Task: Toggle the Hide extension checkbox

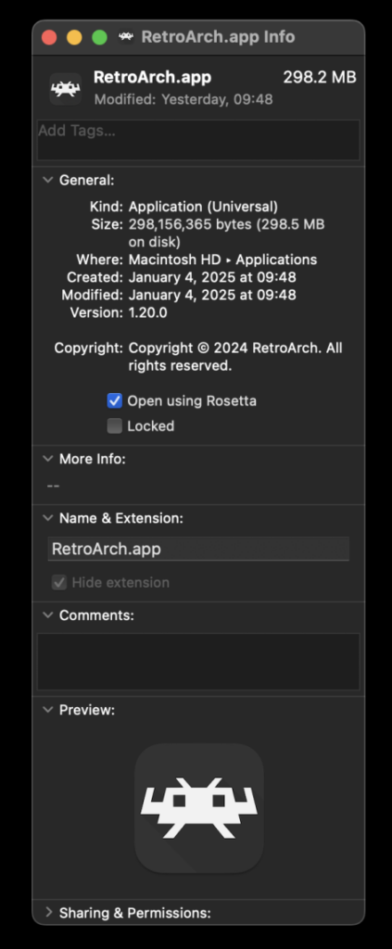Action: [x=59, y=583]
